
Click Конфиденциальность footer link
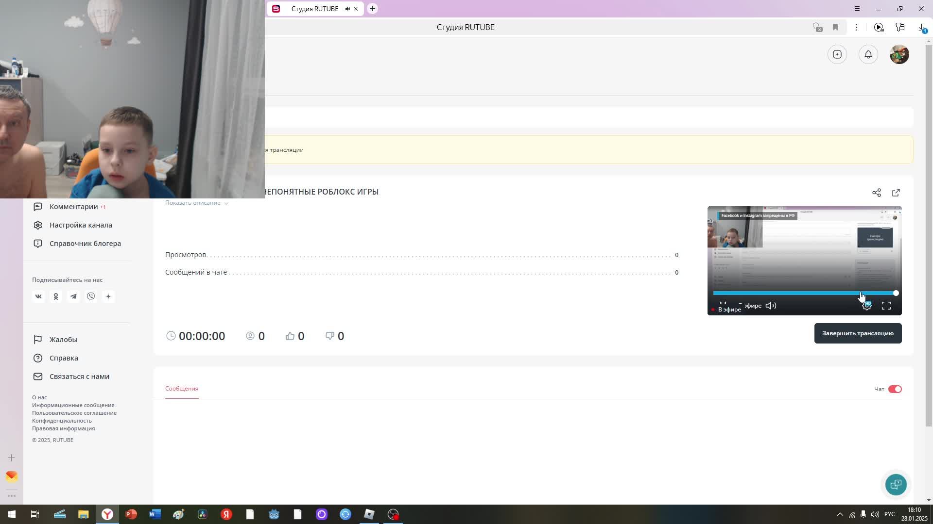(x=62, y=421)
